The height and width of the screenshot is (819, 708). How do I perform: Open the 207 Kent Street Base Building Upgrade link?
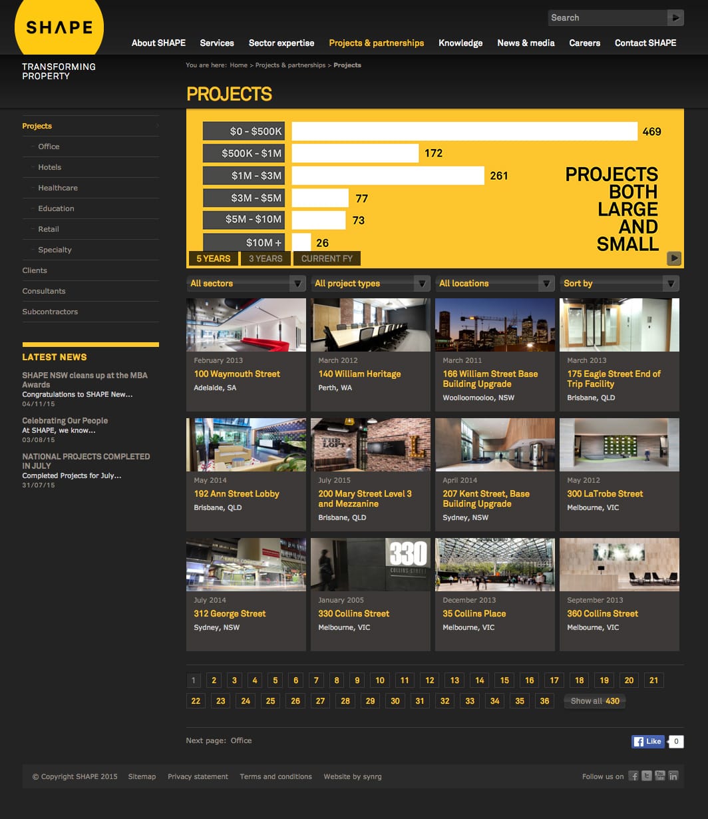click(x=486, y=499)
